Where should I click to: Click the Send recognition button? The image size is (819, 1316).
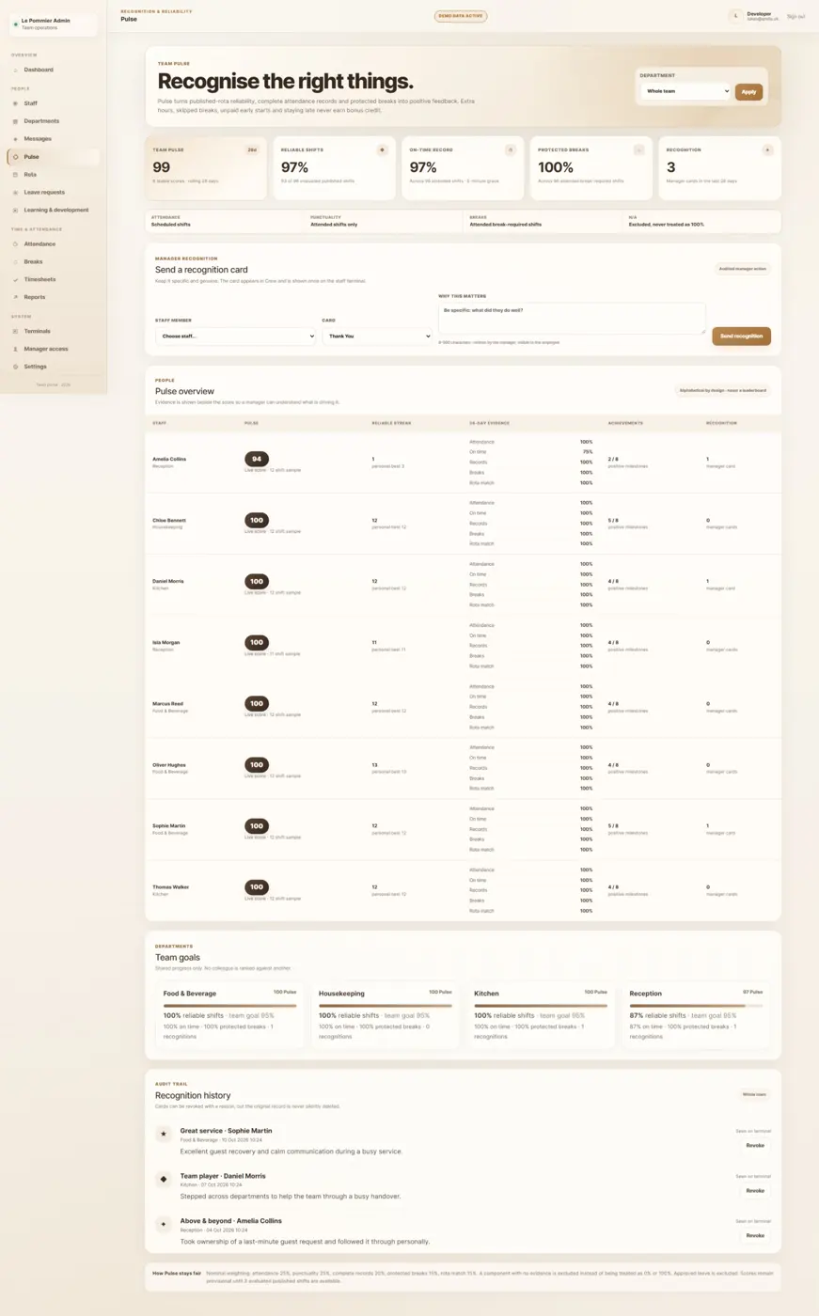click(741, 336)
